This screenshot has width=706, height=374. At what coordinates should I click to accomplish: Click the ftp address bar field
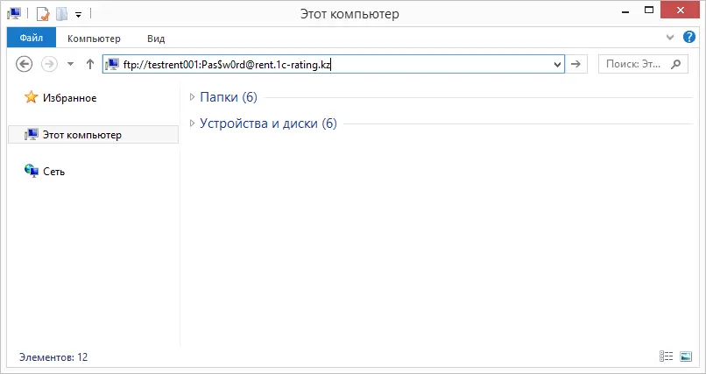(x=328, y=64)
